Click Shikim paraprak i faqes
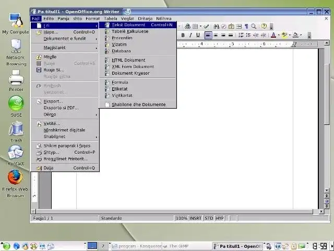The image size is (334, 251). pos(65,146)
